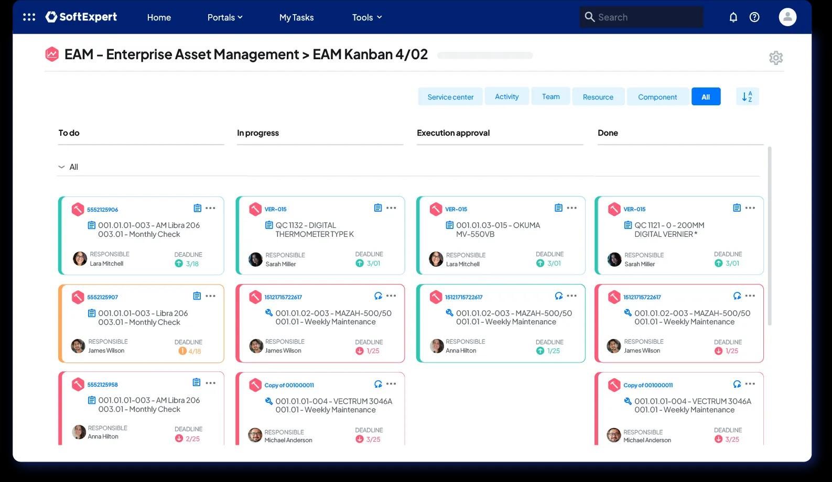The height and width of the screenshot is (482, 832).
Task: Select the All filter button
Action: point(706,96)
